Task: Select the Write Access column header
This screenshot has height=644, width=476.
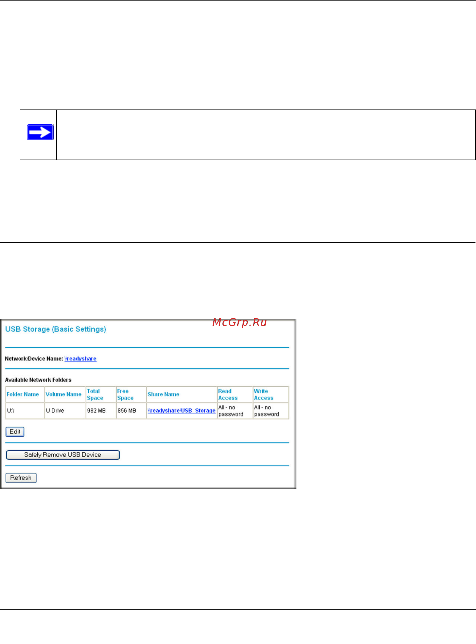Action: (271, 394)
